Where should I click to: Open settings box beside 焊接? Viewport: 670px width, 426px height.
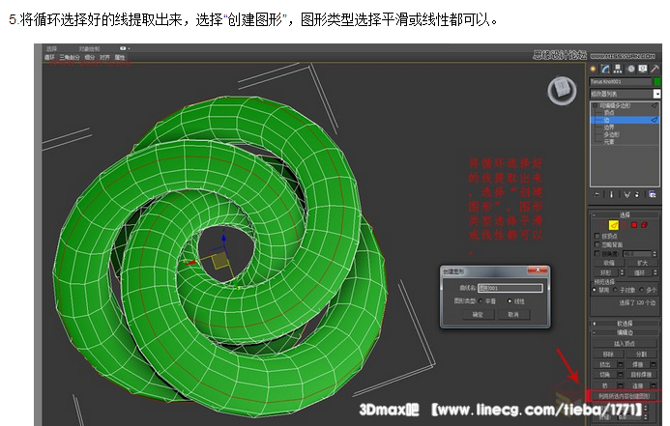point(654,364)
